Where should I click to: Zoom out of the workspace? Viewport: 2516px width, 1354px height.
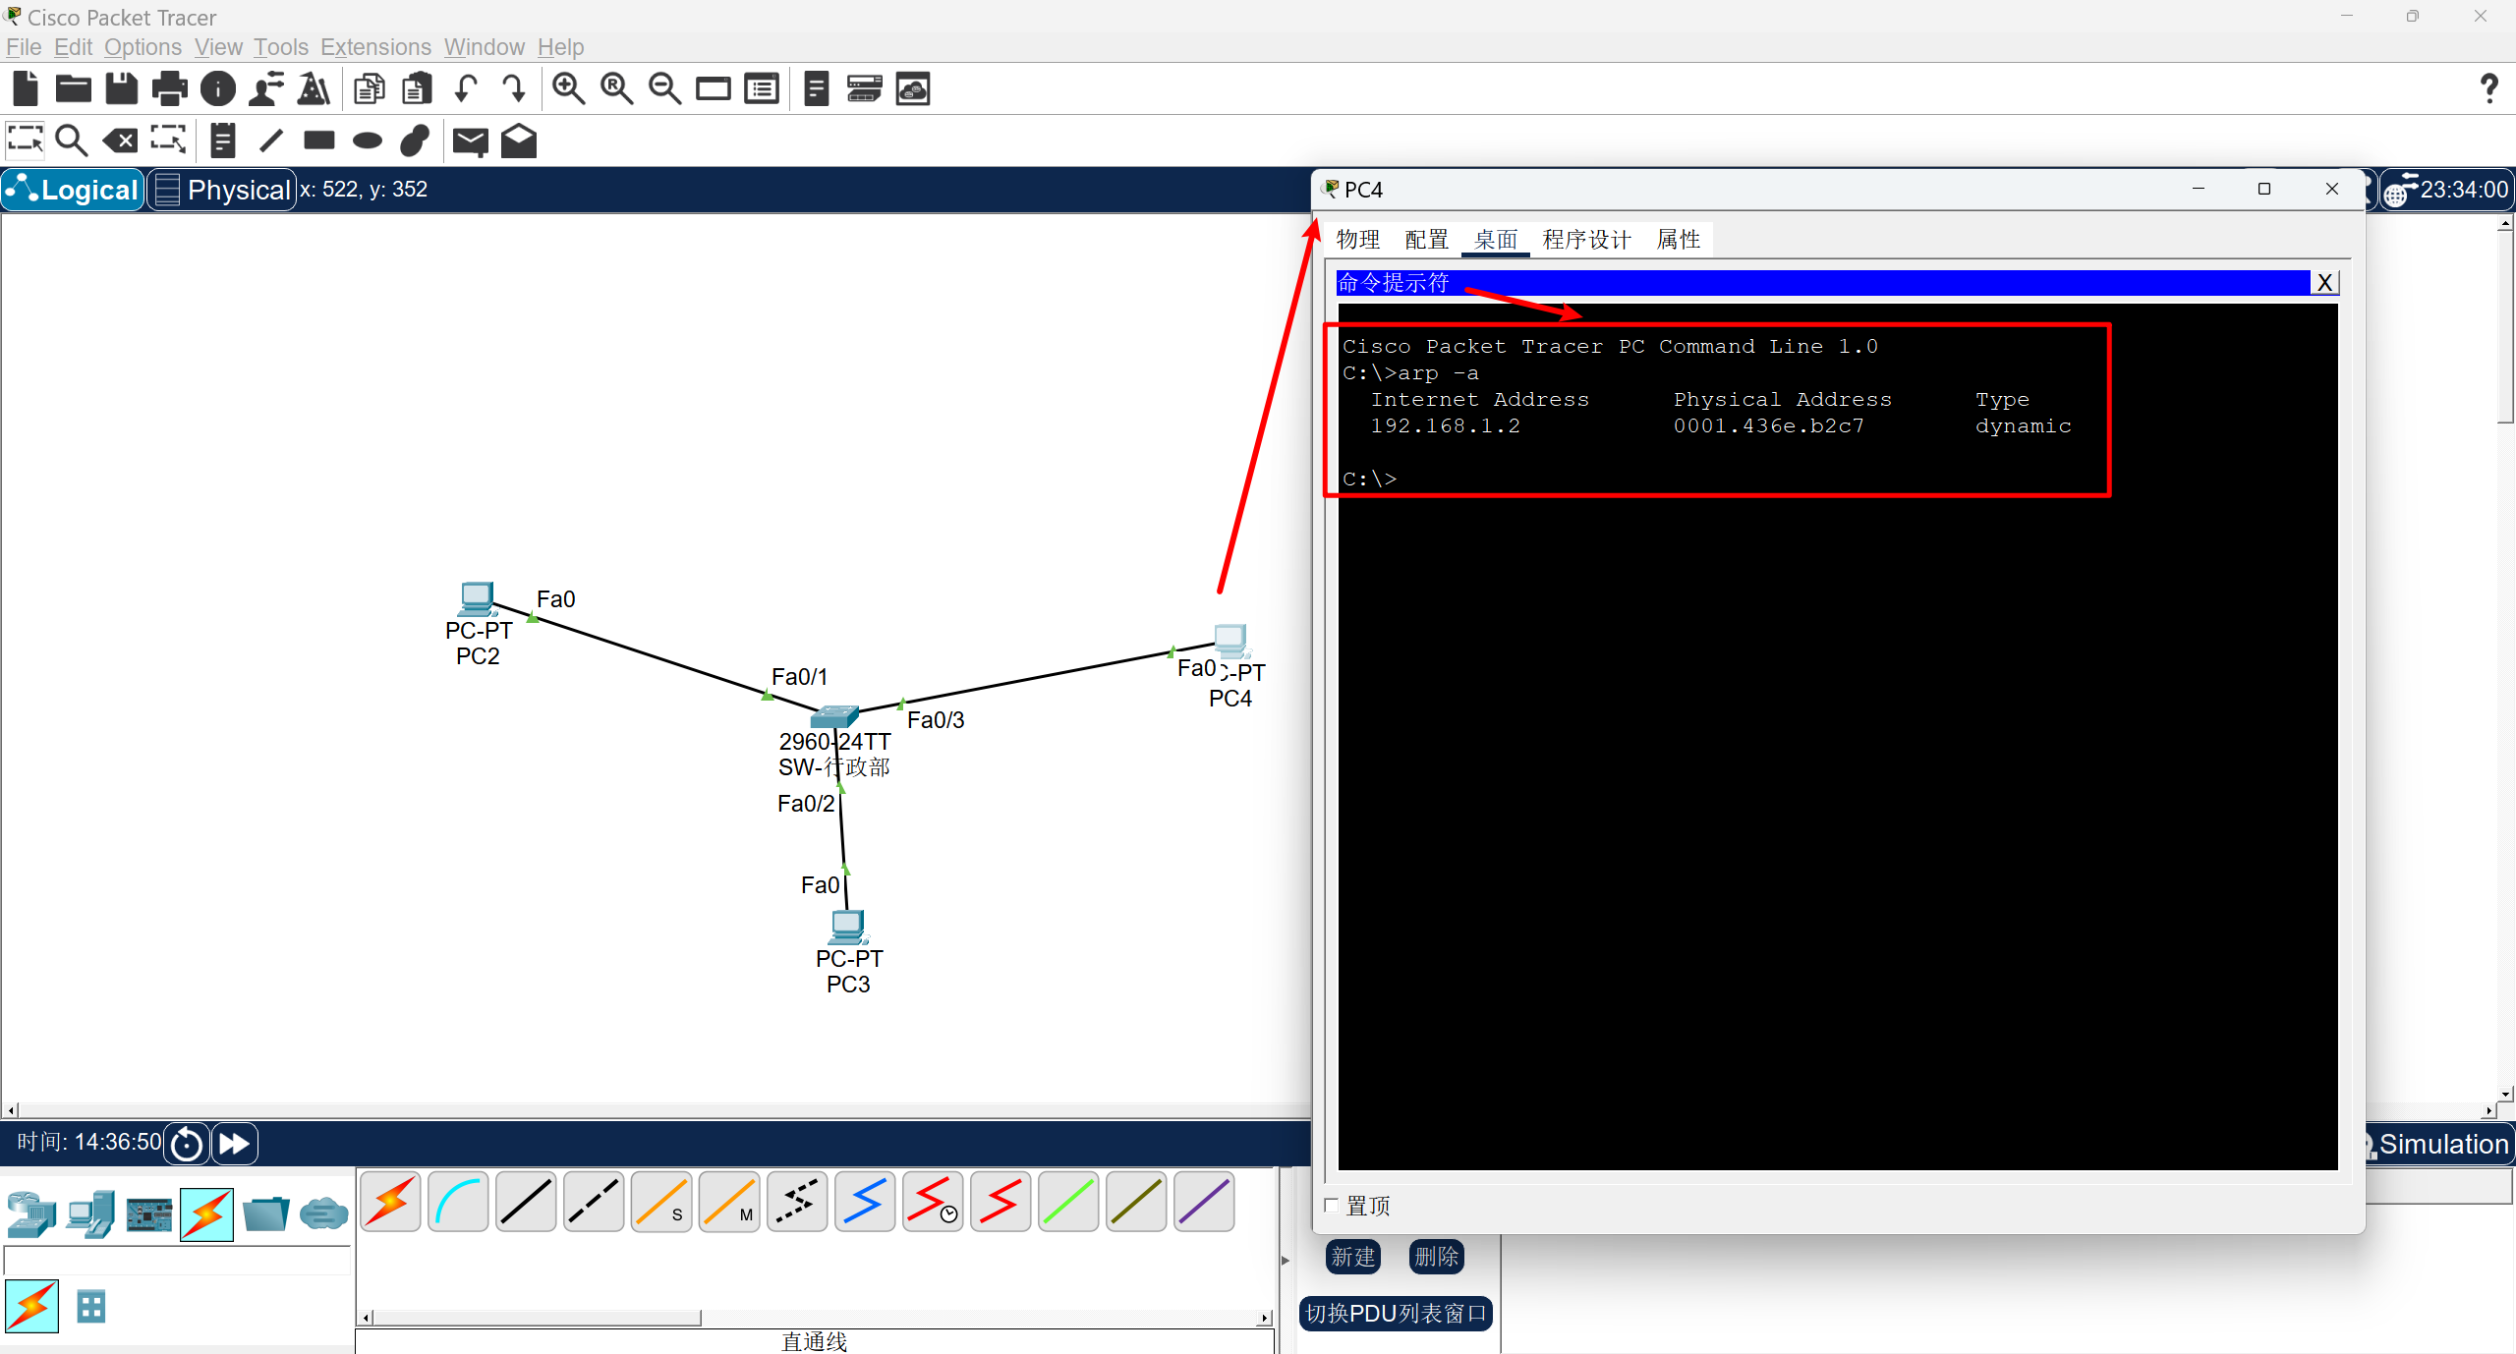pyautogui.click(x=665, y=88)
